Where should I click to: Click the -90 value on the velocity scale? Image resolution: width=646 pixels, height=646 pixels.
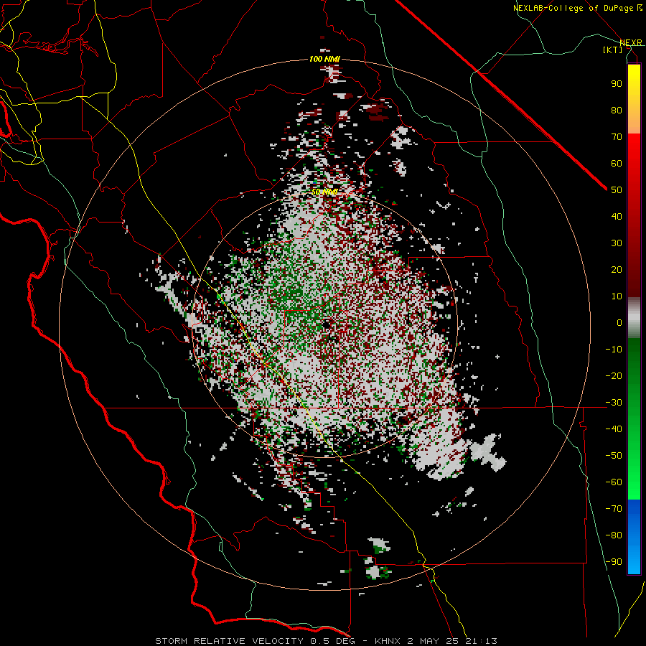click(614, 562)
